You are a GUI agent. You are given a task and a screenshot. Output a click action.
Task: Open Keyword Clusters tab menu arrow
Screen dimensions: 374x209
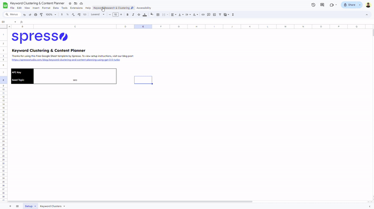pyautogui.click(x=64, y=206)
